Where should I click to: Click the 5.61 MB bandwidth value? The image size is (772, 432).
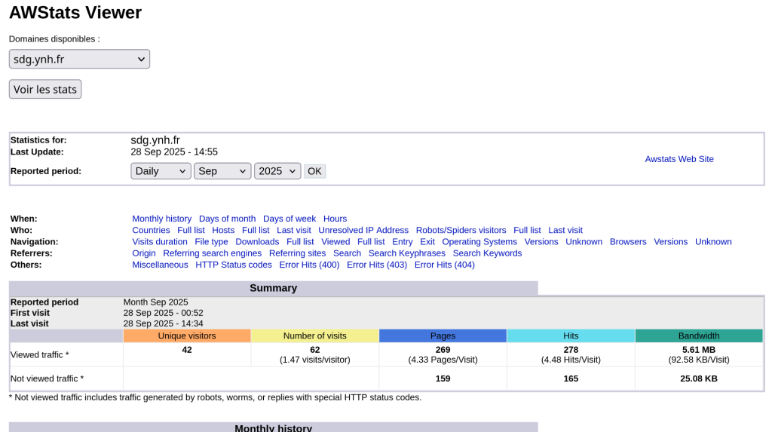[x=699, y=350]
